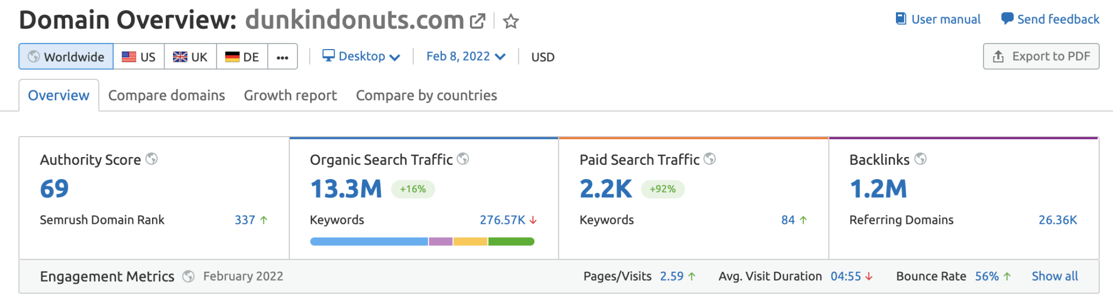Switch to Compare domains tab
1113x307 pixels.
pyautogui.click(x=166, y=95)
